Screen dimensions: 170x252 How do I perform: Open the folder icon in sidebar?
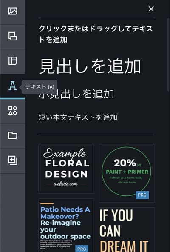[12, 135]
